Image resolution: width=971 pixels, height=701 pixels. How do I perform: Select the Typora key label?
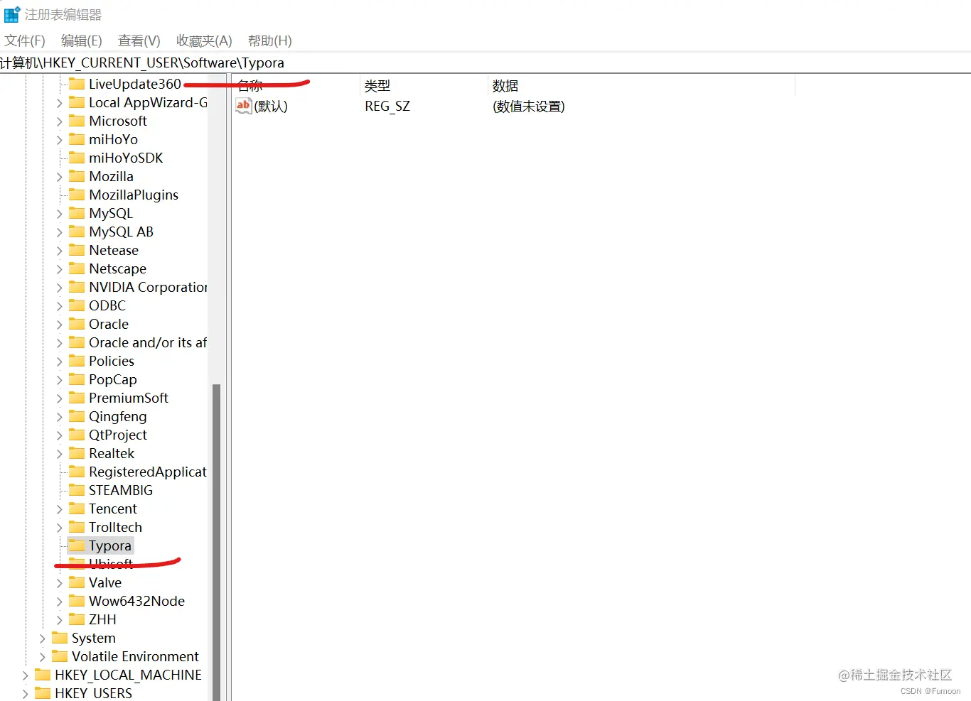coord(110,545)
